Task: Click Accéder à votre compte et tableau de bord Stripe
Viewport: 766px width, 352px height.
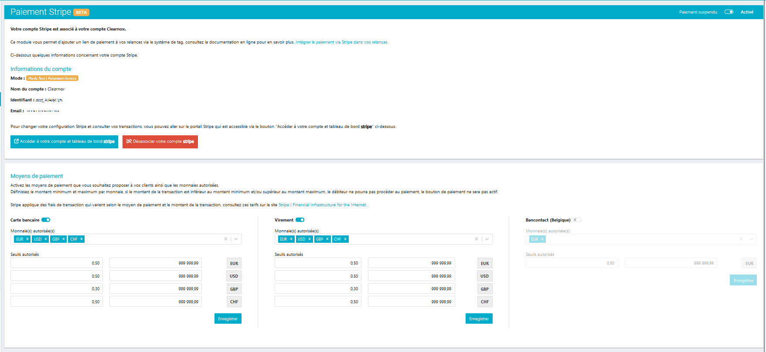Action: (x=64, y=142)
